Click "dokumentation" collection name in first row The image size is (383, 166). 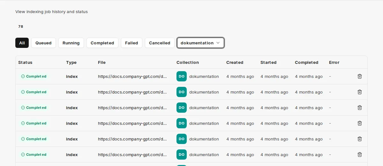(204, 76)
